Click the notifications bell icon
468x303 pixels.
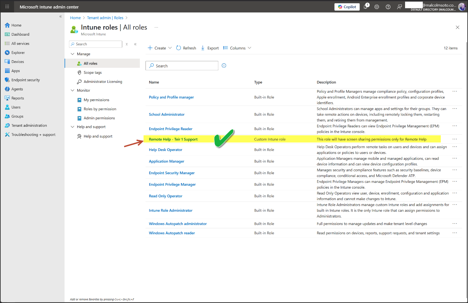pos(365,7)
